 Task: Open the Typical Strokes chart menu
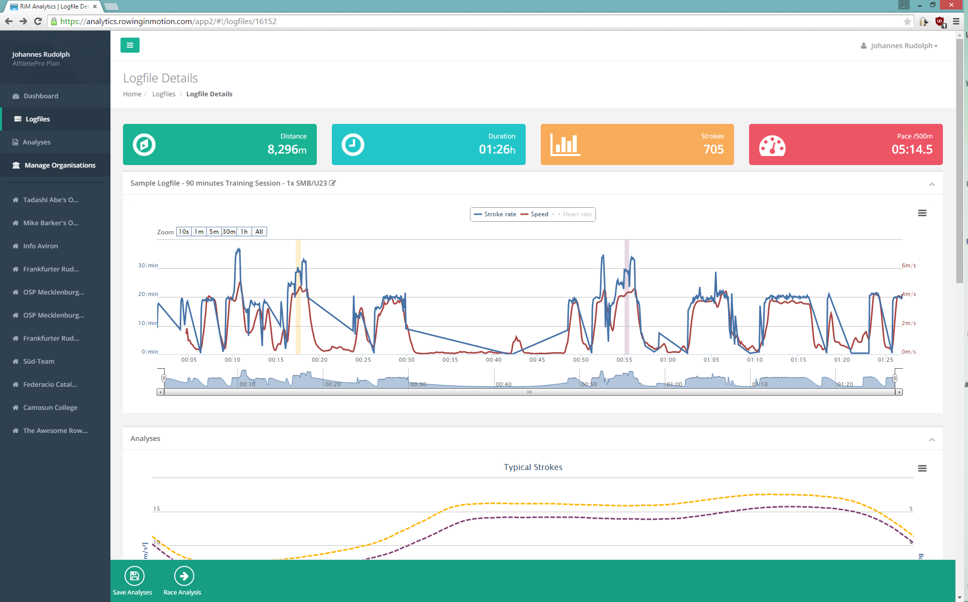(922, 468)
